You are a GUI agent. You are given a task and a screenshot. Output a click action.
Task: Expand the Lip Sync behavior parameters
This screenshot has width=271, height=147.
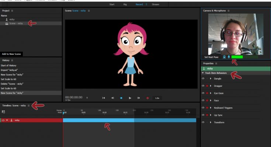pyautogui.click(x=211, y=115)
